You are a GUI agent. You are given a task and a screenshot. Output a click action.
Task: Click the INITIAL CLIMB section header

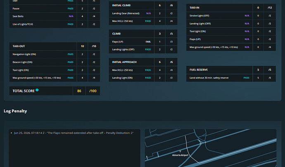(x=143, y=5)
